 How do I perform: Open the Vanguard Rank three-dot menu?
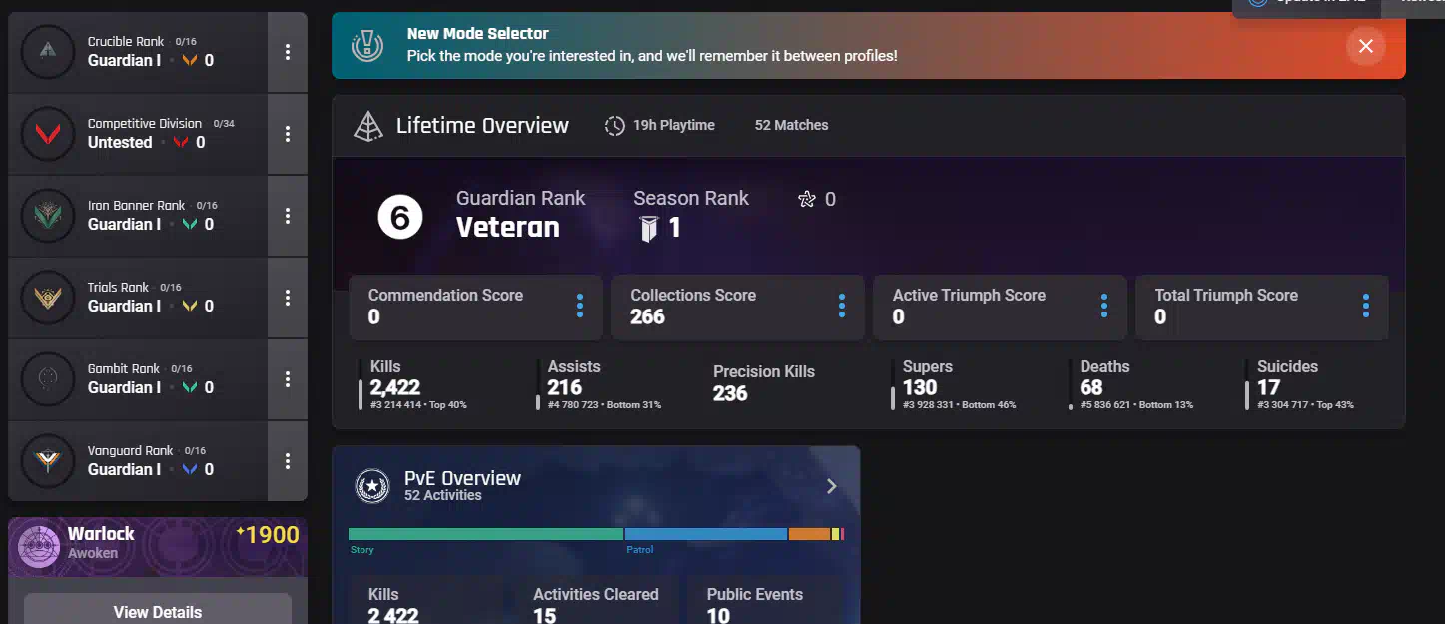coord(288,461)
